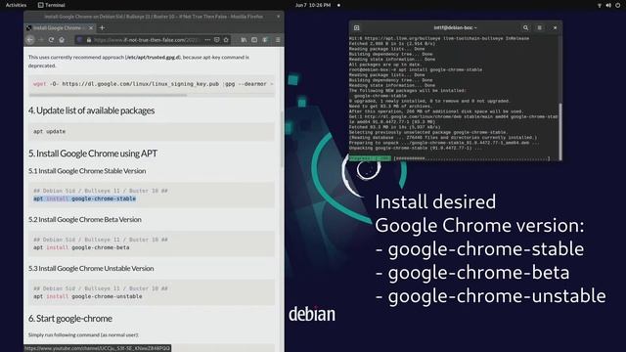This screenshot has width=626, height=352.
Task: Open Terminal app menu in top bar
Action: pyautogui.click(x=51, y=5)
